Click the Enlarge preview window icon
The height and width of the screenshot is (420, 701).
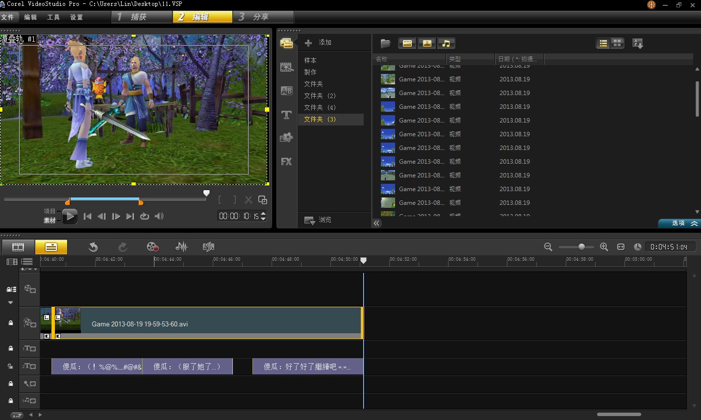[263, 200]
